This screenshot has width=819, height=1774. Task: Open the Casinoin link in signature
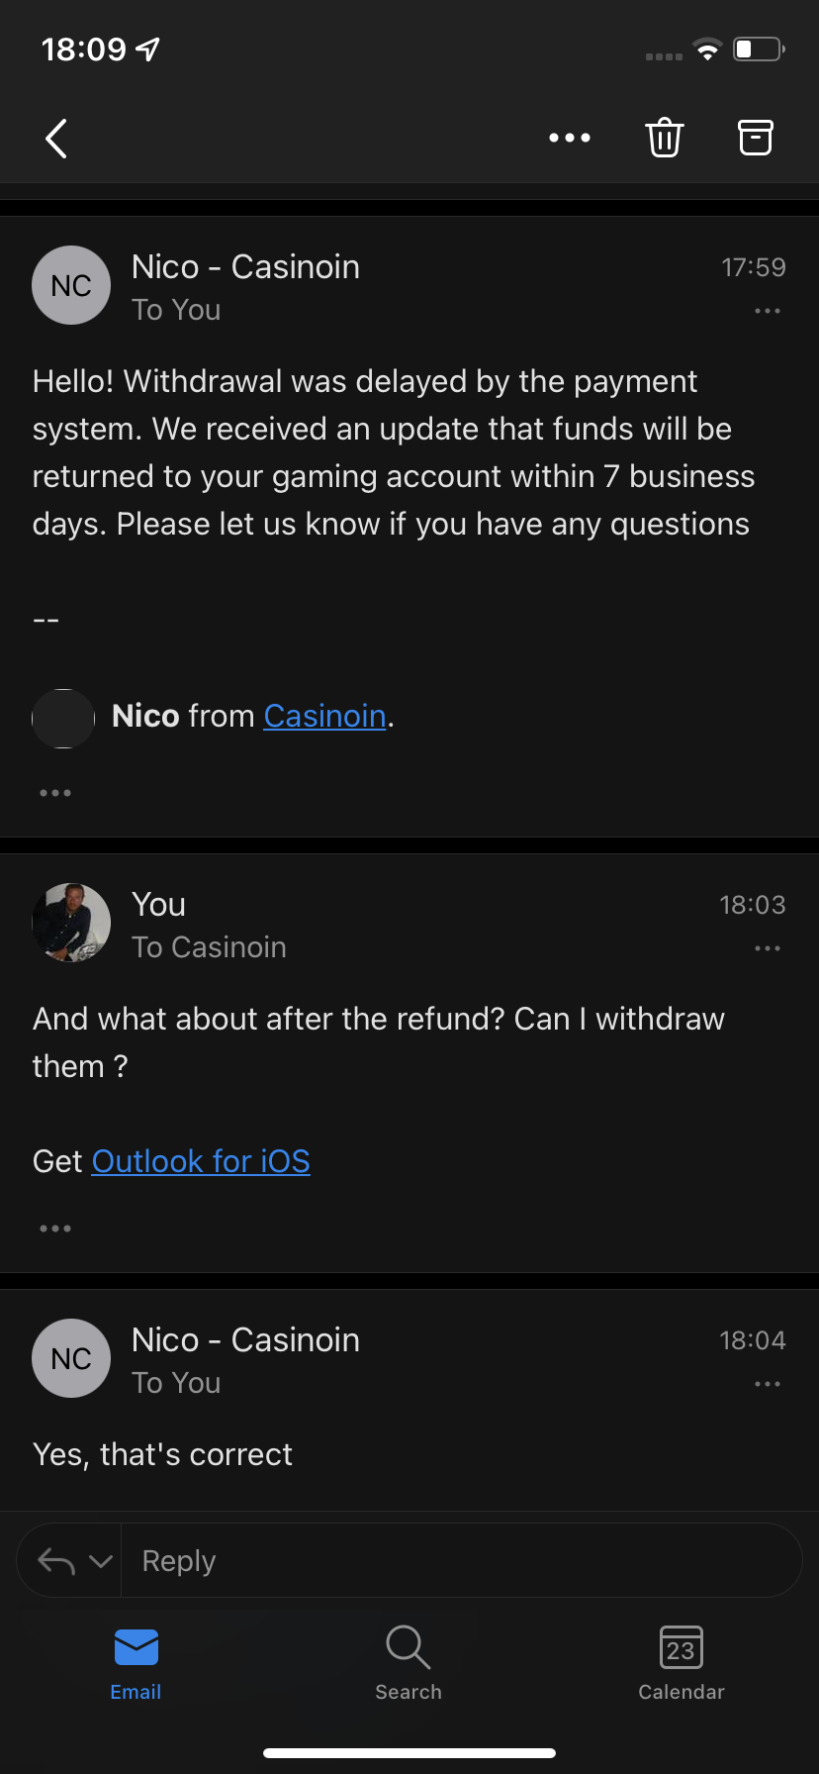pos(324,716)
